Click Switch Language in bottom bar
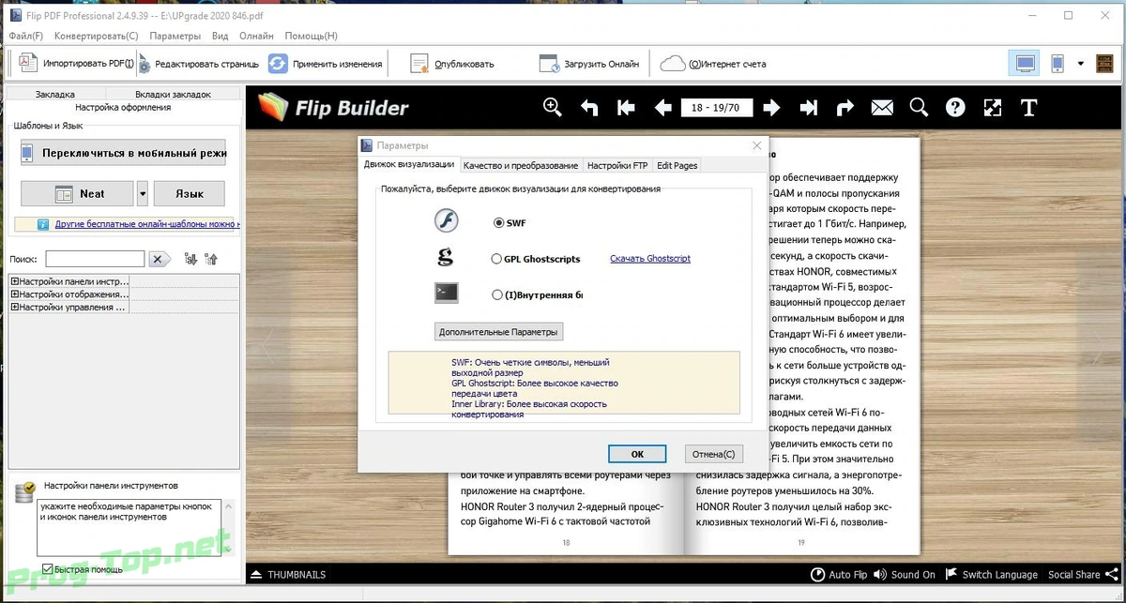This screenshot has width=1126, height=603. (992, 574)
